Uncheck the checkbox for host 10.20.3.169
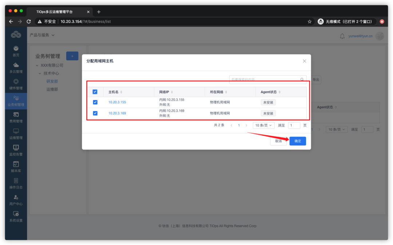Viewport: 393px width, 245px height. coord(95,113)
